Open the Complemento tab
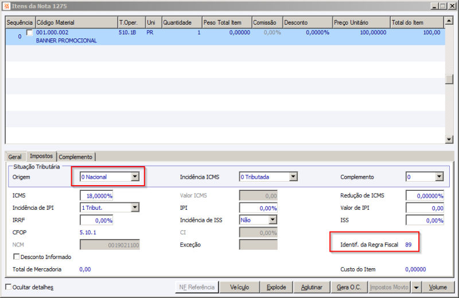Image resolution: width=459 pixels, height=298 pixels. pyautogui.click(x=76, y=157)
